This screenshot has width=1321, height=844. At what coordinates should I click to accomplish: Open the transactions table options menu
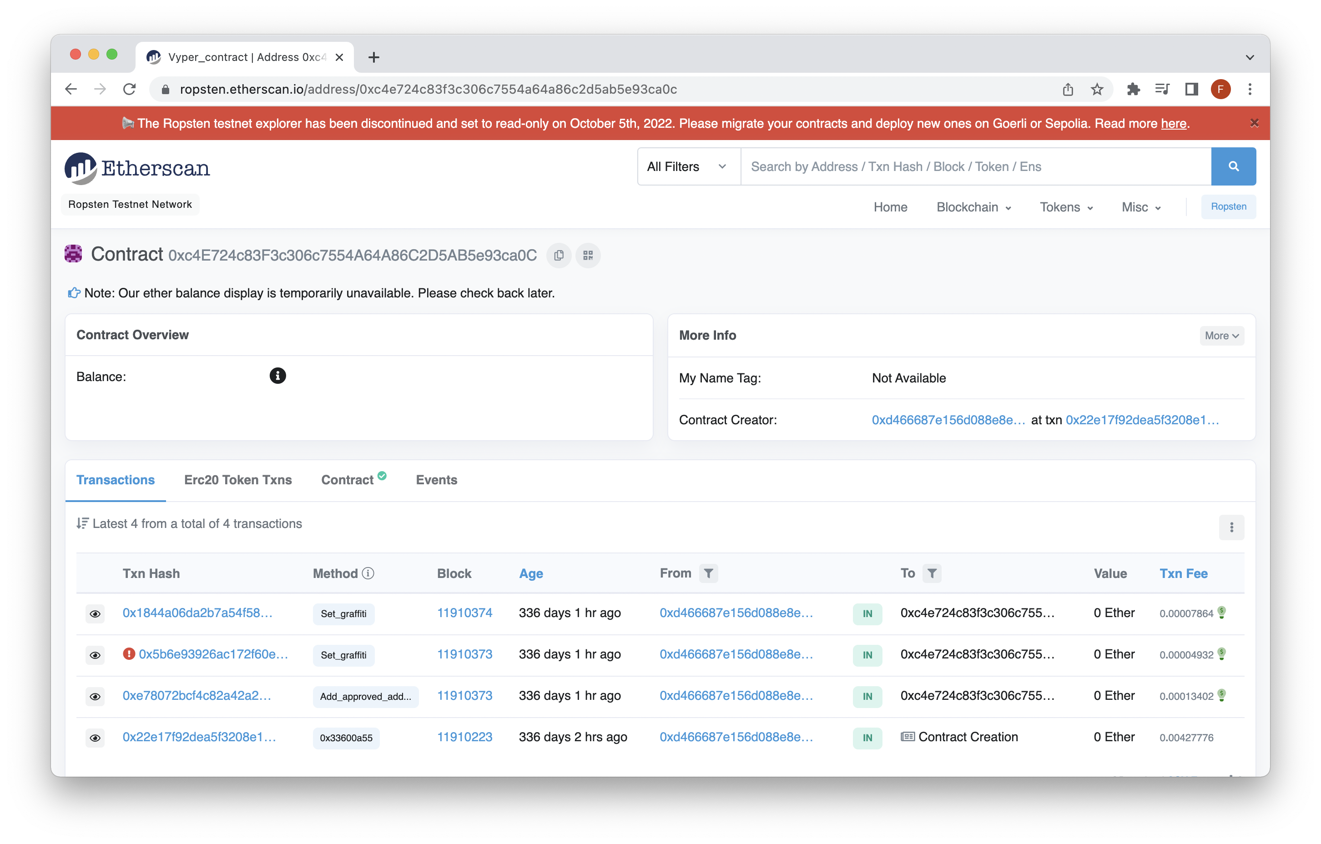point(1231,527)
